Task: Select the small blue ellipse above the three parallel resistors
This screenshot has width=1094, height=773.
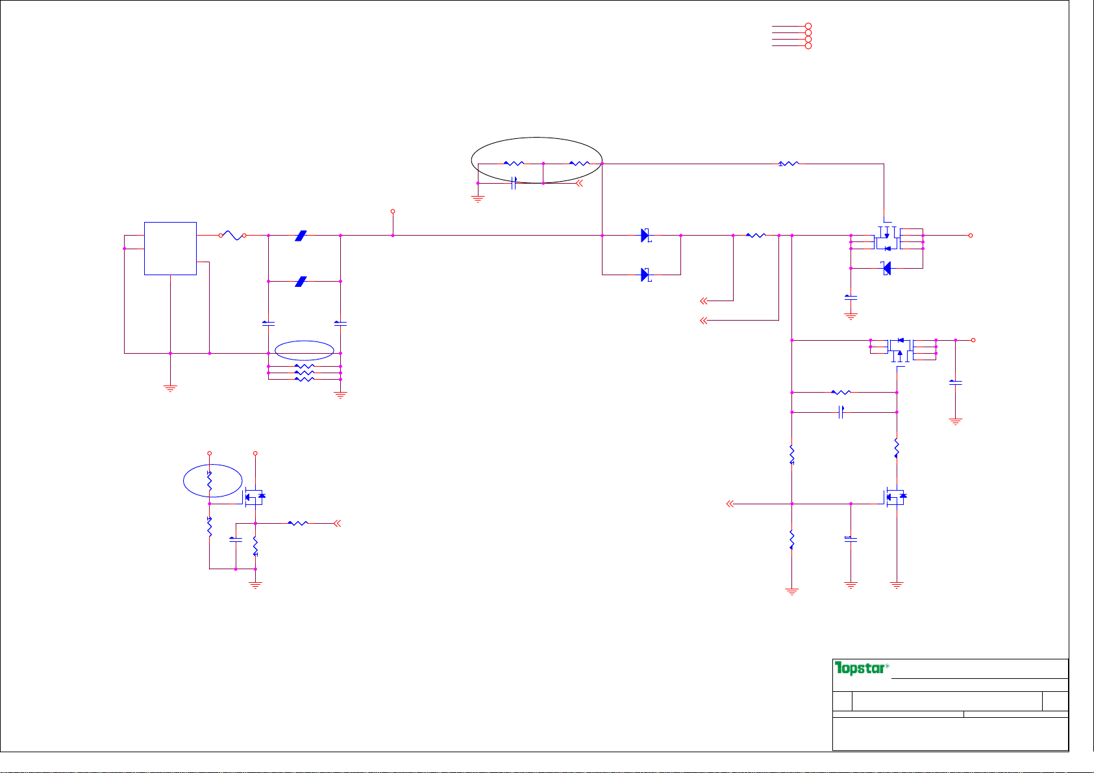Action: (x=305, y=350)
